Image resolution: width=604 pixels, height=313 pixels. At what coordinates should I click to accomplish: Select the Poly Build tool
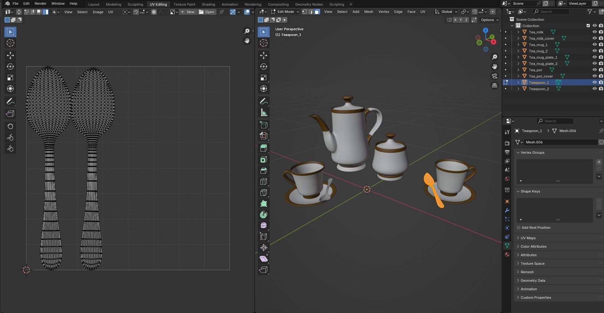pyautogui.click(x=264, y=204)
